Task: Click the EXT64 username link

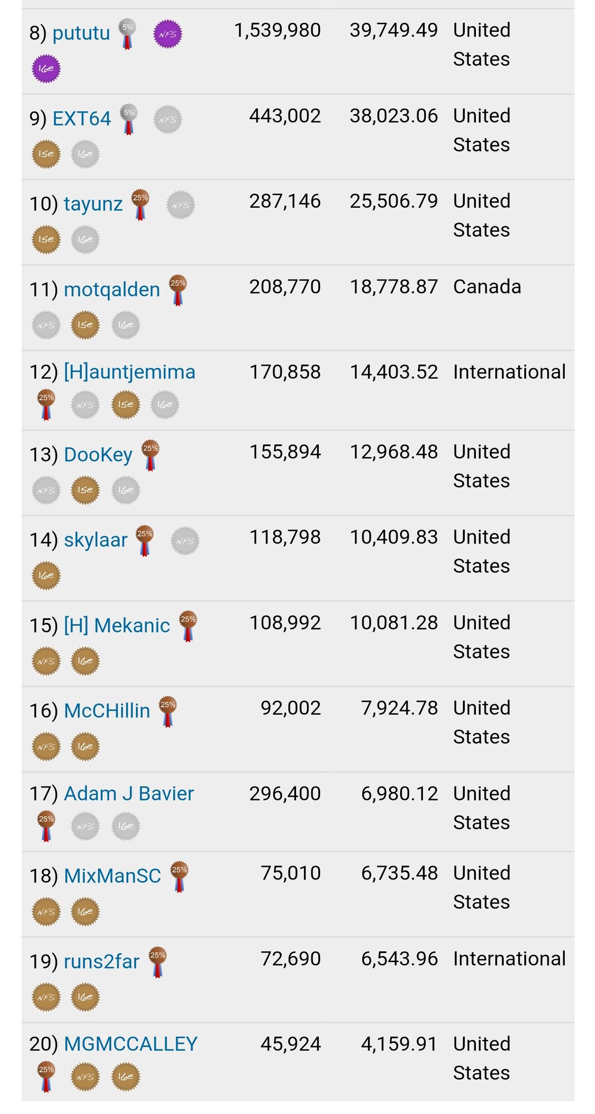Action: pos(82,119)
